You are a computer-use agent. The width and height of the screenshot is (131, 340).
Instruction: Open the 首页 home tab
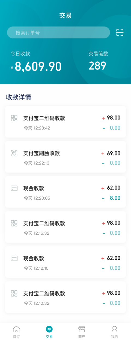point(16,332)
